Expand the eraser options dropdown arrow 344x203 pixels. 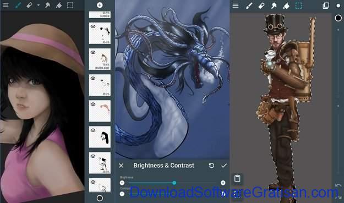pyautogui.click(x=39, y=5)
